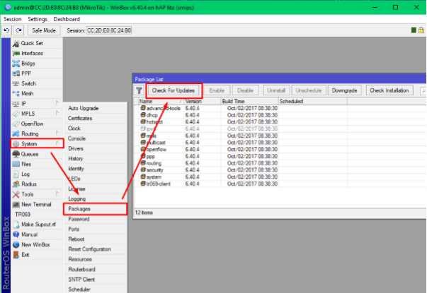Open Quick Set from sidebar
Viewport: 427px width, 293px height.
coord(37,43)
